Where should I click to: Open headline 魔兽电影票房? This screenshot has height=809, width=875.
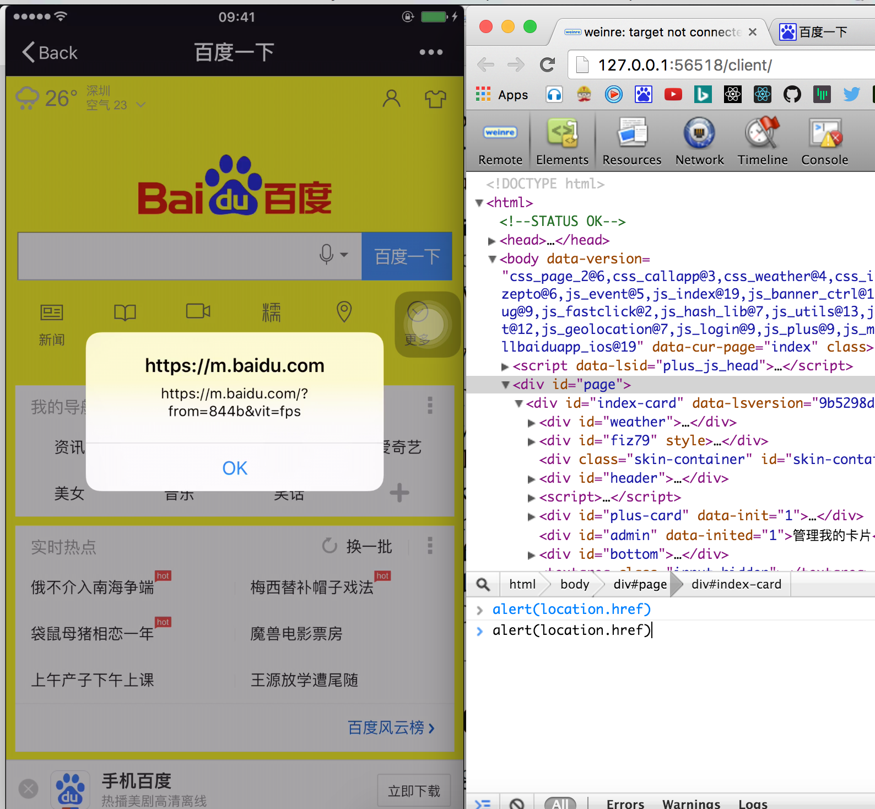[296, 634]
